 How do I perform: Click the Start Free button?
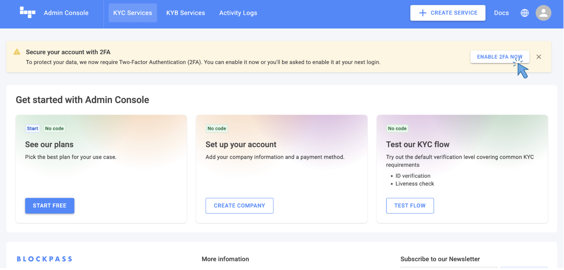(x=49, y=206)
